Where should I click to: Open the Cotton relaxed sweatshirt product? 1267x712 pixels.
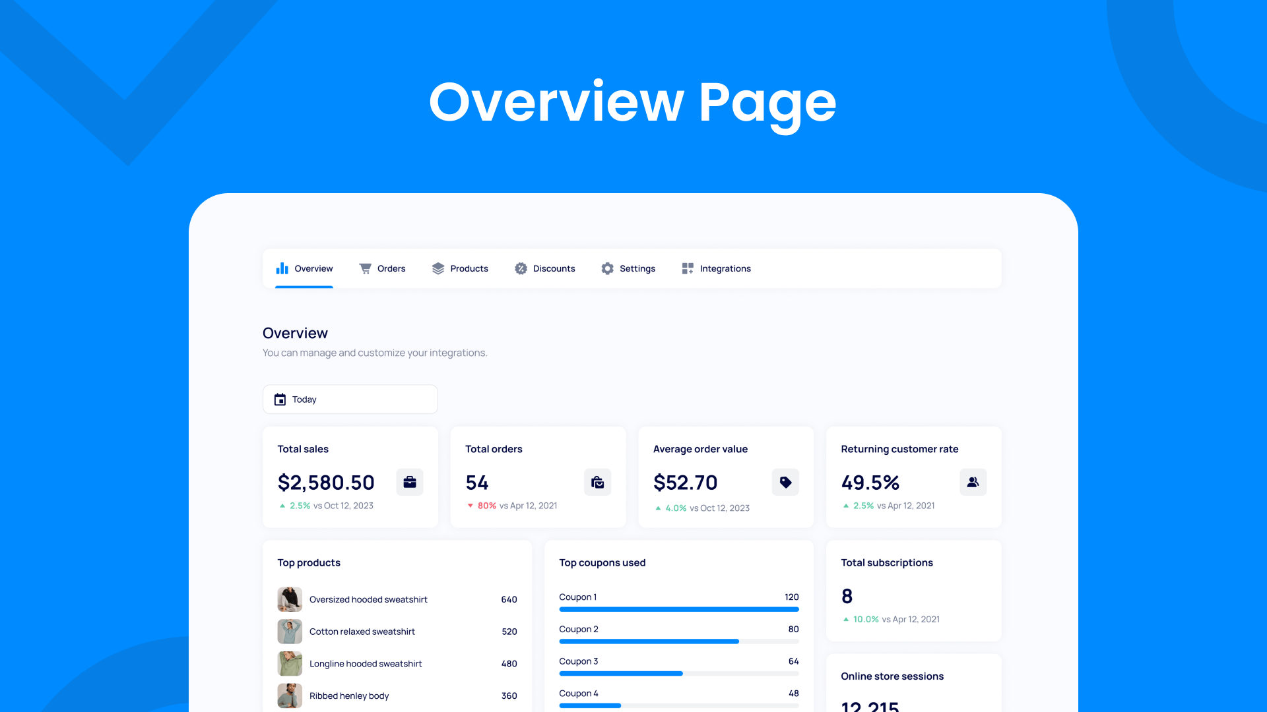[362, 632]
